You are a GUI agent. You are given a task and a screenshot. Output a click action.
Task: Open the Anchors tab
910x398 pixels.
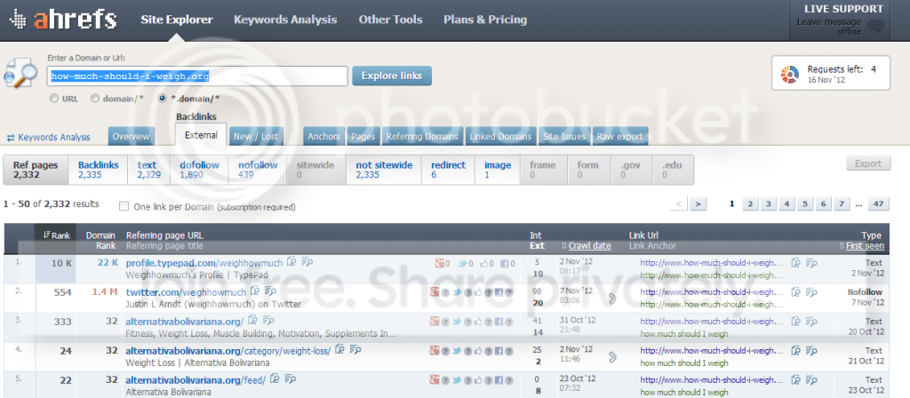pyautogui.click(x=323, y=137)
